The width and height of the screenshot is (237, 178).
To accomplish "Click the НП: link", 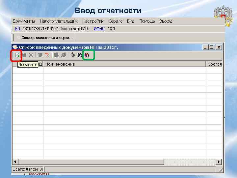I will pos(18,29).
